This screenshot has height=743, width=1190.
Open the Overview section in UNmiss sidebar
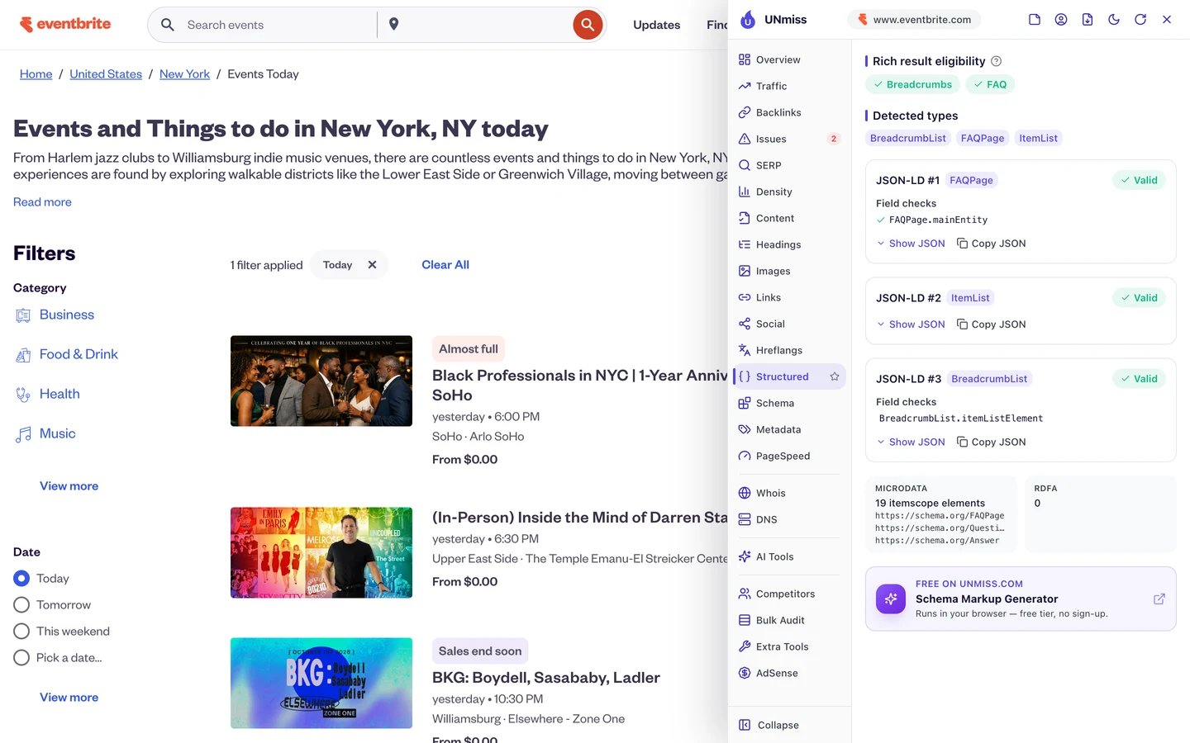pyautogui.click(x=790, y=59)
